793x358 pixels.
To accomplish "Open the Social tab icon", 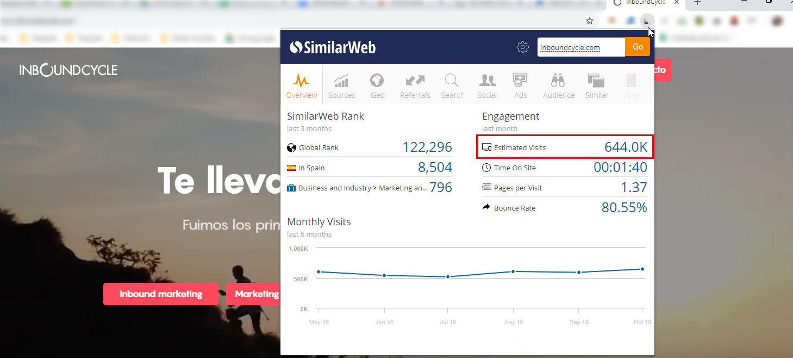I will point(487,86).
